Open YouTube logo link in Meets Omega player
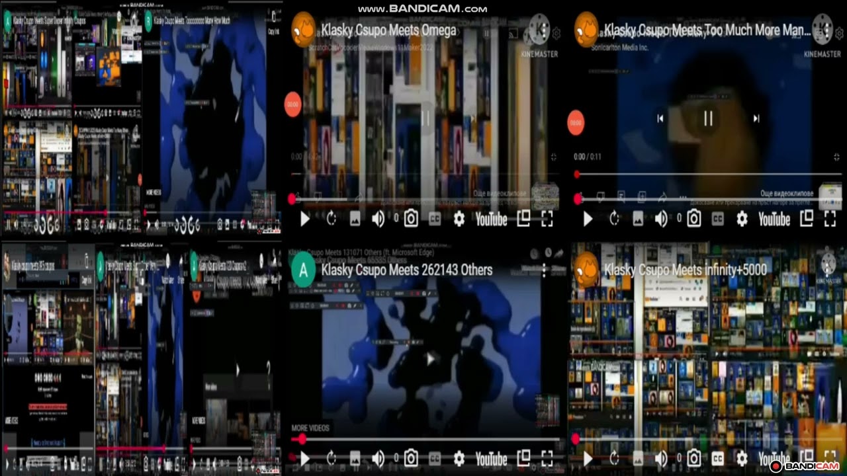Viewport: 847px width, 476px height. coord(491,219)
